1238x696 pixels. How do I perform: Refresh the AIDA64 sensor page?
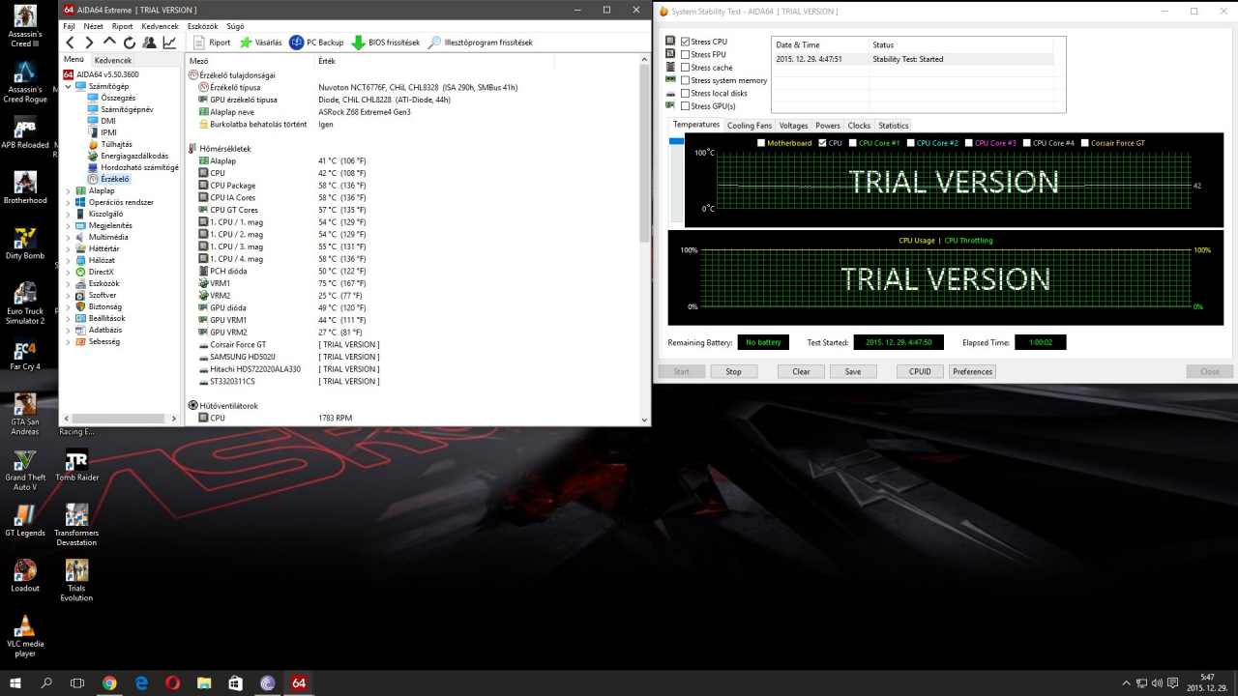(x=130, y=43)
